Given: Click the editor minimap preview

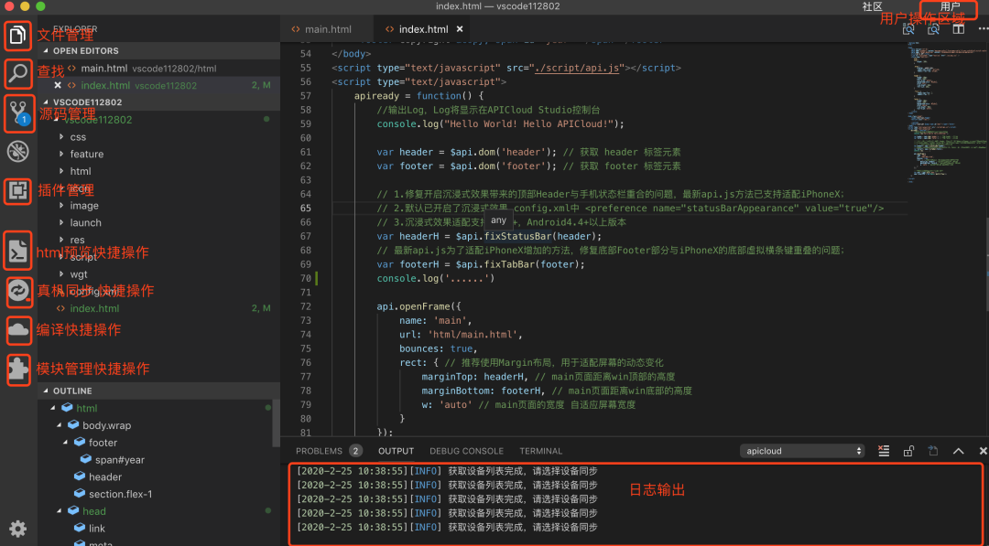Looking at the screenshot, I should 946,113.
